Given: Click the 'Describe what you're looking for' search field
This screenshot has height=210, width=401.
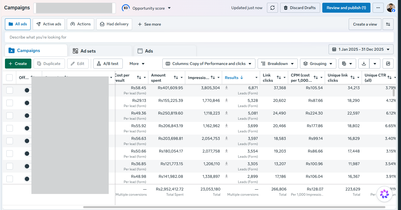Looking at the screenshot, I should tap(199, 37).
